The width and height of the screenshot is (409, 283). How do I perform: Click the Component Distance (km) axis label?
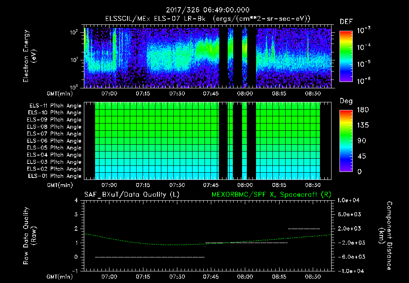coord(385,236)
